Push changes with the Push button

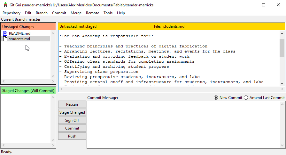coord(72,136)
